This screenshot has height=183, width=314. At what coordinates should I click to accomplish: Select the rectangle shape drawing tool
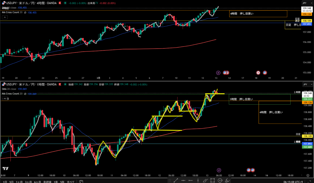pyautogui.click(x=213, y=181)
